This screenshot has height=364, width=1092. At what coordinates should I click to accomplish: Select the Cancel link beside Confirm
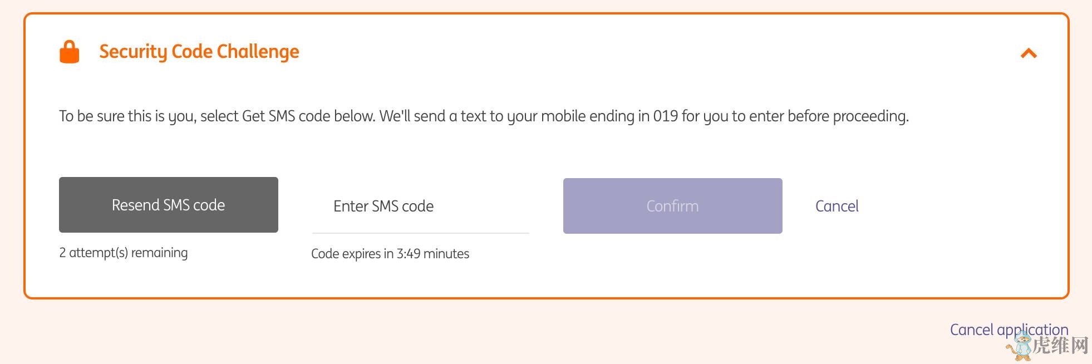point(837,206)
